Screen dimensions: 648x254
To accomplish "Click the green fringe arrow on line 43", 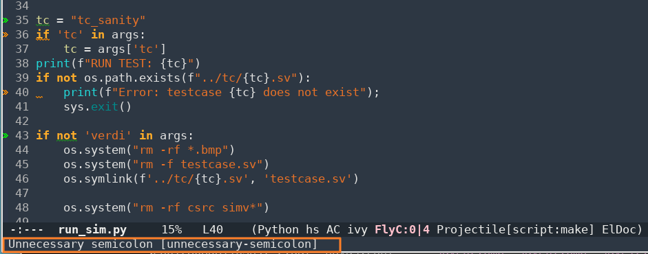I will [5, 135].
